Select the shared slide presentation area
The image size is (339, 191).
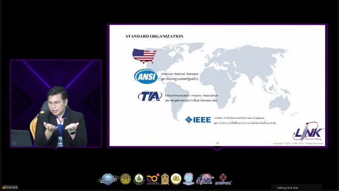coord(217,86)
